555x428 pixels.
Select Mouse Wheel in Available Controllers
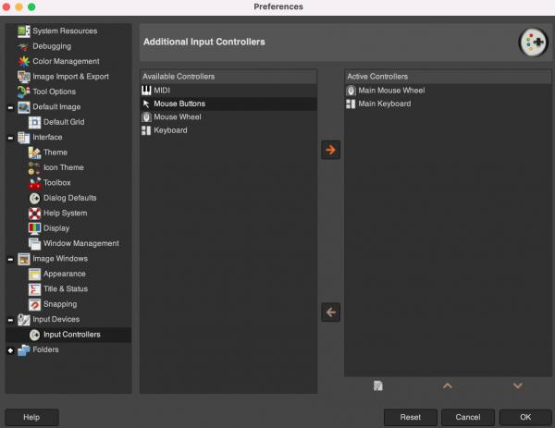pos(228,117)
